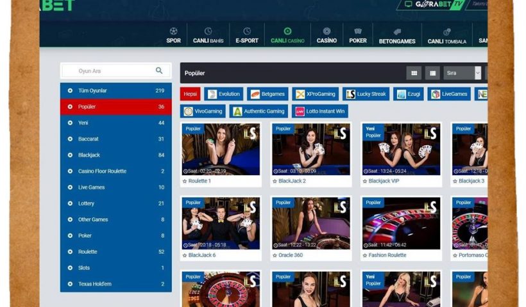Favorite BlackJack 2 with the star icon
The height and width of the screenshot is (307, 526).
click(x=275, y=181)
